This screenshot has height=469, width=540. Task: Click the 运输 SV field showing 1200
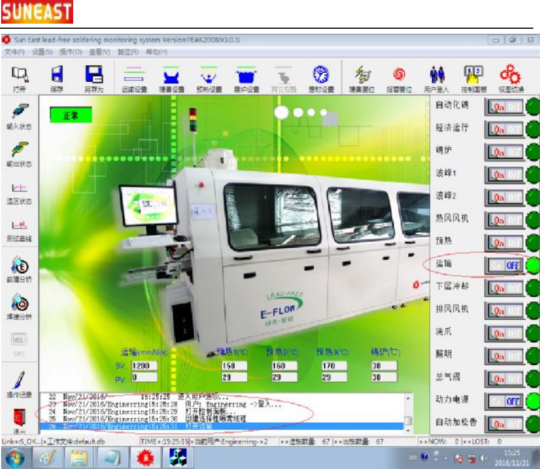click(144, 365)
